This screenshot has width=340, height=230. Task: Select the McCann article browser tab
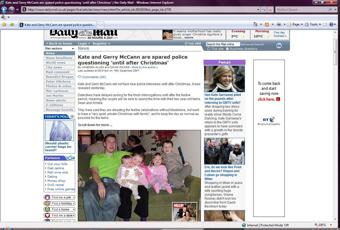(58, 25)
